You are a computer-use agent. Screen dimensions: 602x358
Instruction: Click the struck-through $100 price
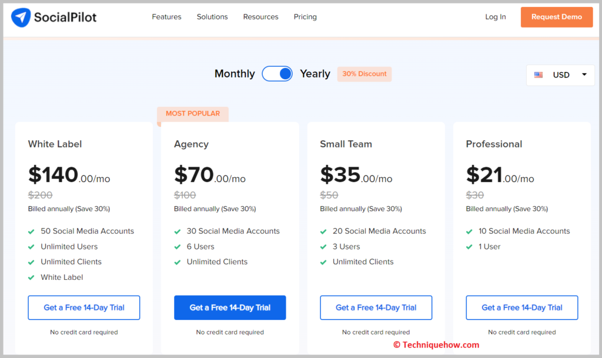(x=185, y=195)
